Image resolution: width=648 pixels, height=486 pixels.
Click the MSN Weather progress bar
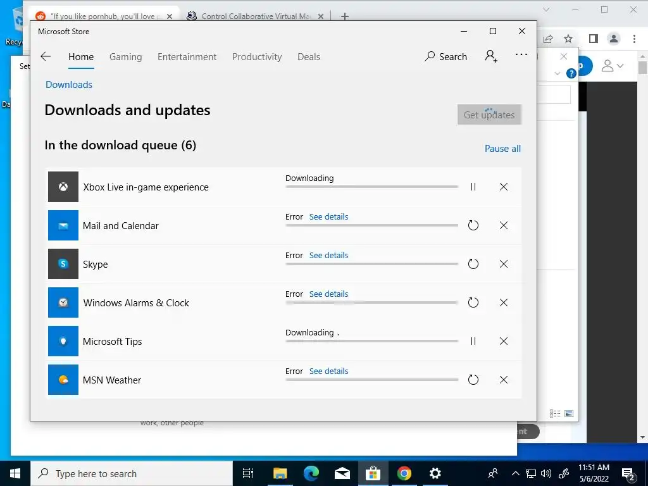click(x=371, y=380)
